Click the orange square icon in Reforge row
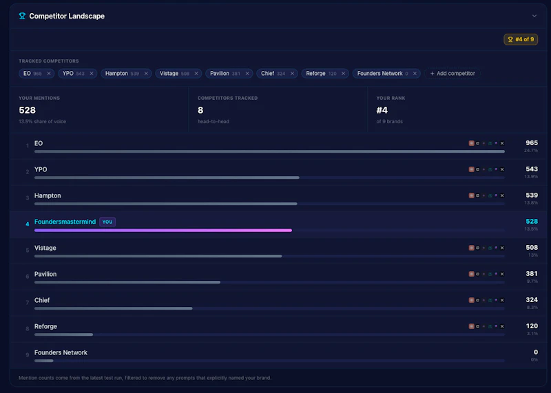This screenshot has height=393, width=551. click(x=472, y=326)
